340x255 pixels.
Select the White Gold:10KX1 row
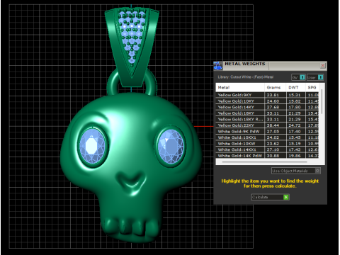[x=267, y=137]
